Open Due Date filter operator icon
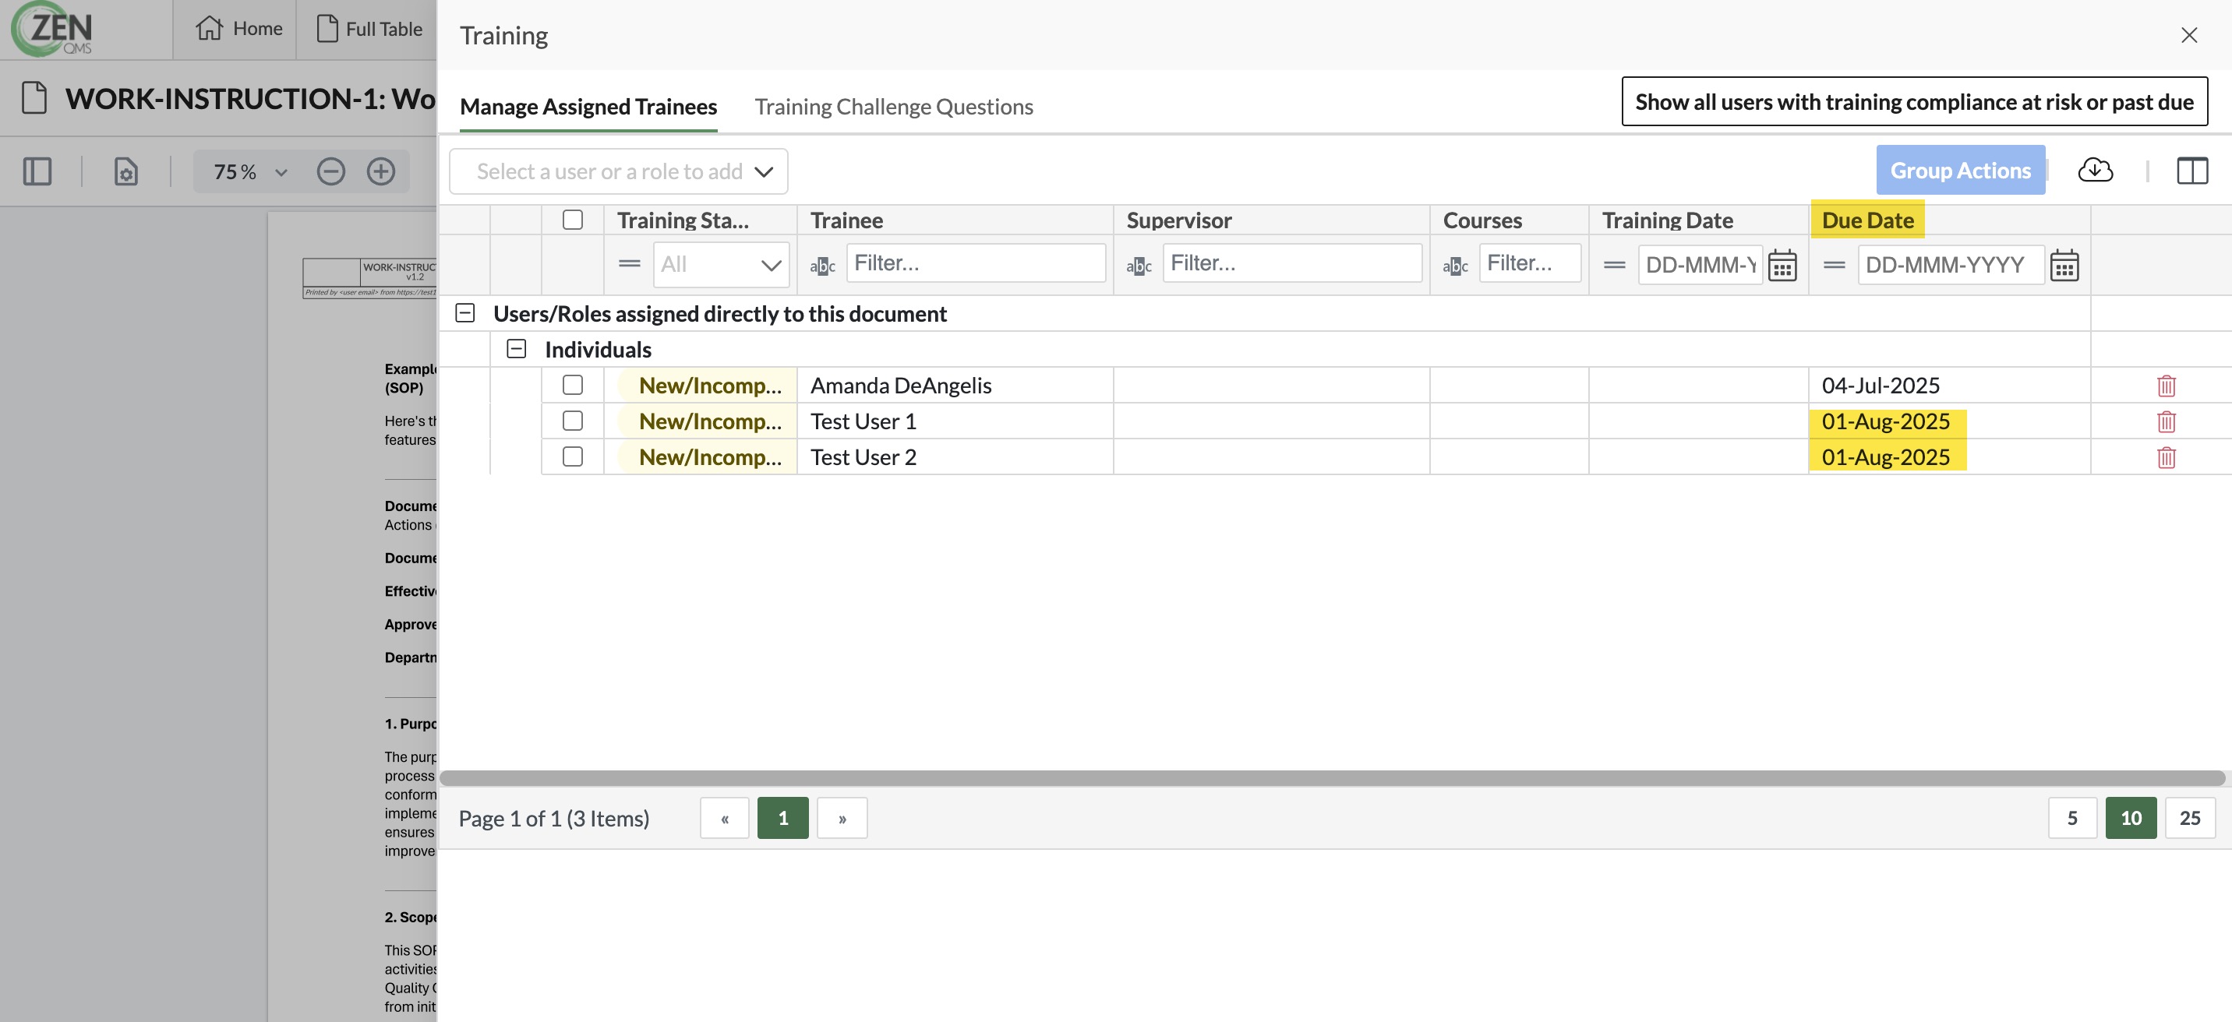The height and width of the screenshot is (1022, 2232). 1835,265
